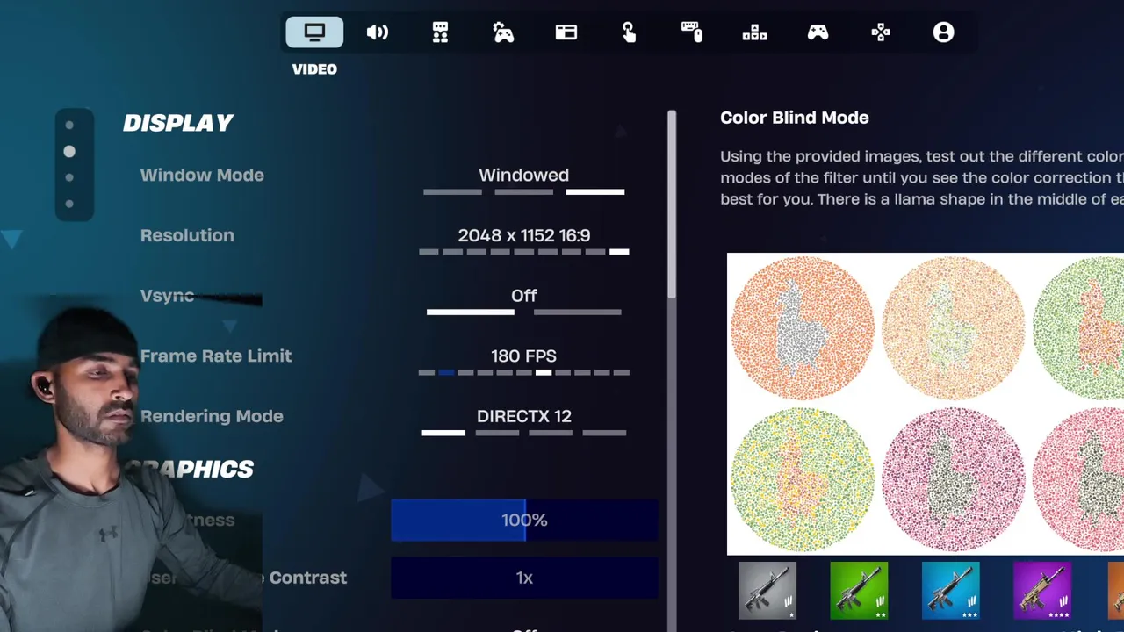Click the settings list vertical scrollbar
This screenshot has width=1124, height=632.
pos(672,204)
